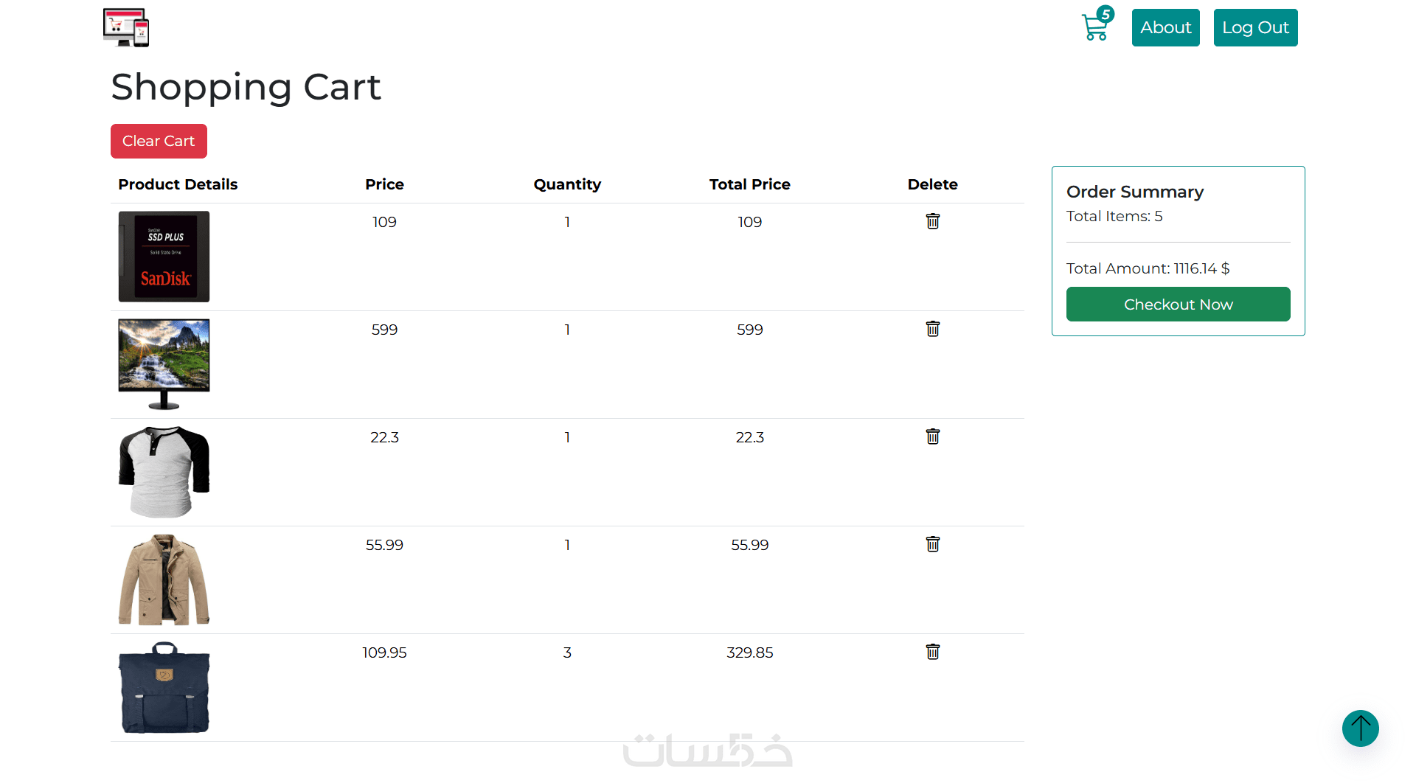Open the shopping cart icon in header
Image resolution: width=1416 pixels, height=783 pixels.
point(1094,29)
